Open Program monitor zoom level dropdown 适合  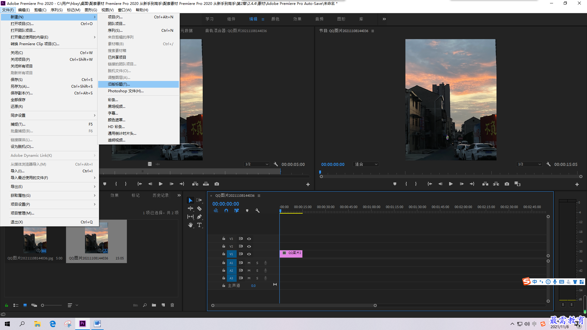point(366,164)
